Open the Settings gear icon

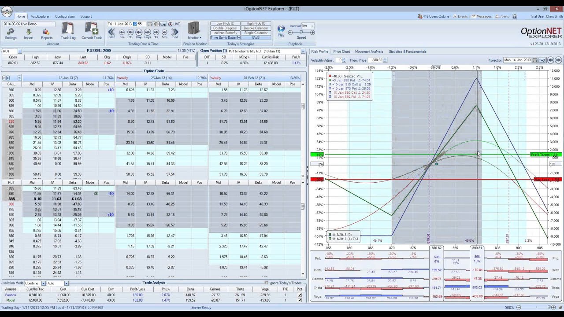(x=11, y=33)
